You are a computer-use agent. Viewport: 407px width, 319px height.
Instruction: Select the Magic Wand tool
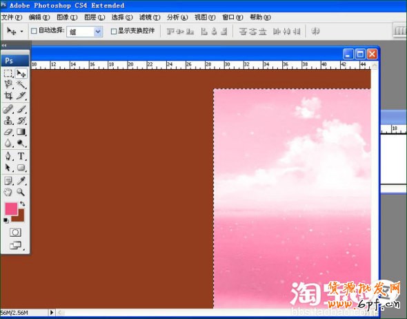coord(21,84)
